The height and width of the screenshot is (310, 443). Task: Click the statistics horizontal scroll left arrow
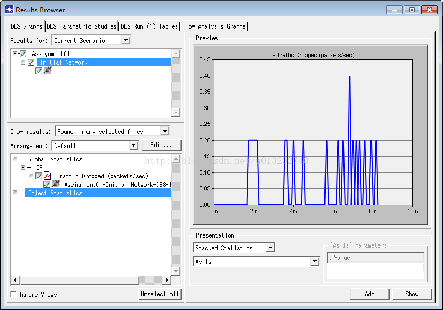(15, 280)
